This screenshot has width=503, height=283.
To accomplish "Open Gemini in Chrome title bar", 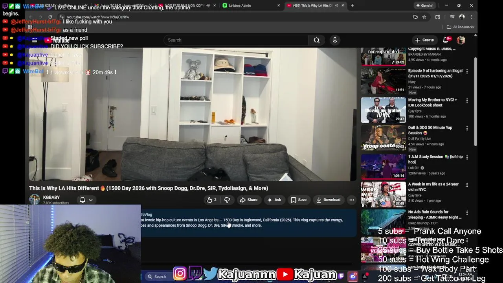I will [424, 6].
